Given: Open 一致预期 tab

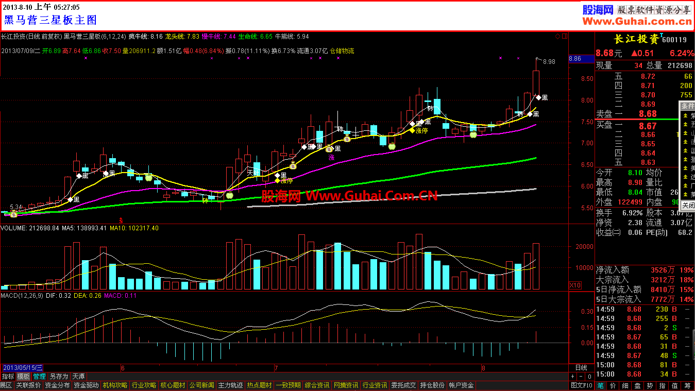Looking at the screenshot, I should (288, 385).
